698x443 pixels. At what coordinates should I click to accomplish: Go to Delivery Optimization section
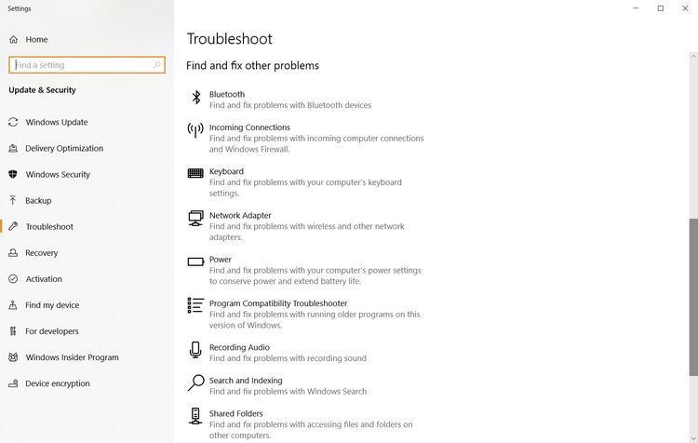coord(63,148)
